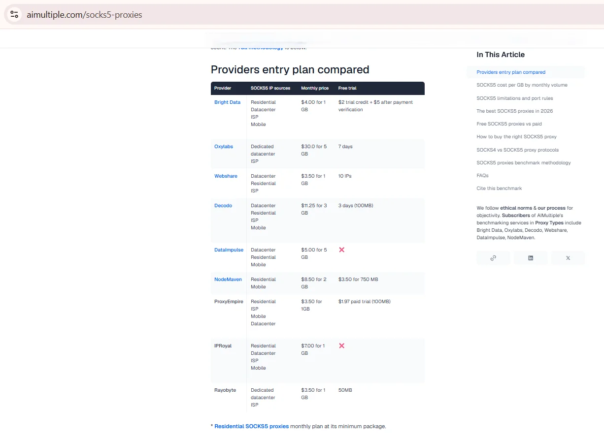Click the site information icon in address bar
Viewport: 604px width, 438px height.
point(14,14)
